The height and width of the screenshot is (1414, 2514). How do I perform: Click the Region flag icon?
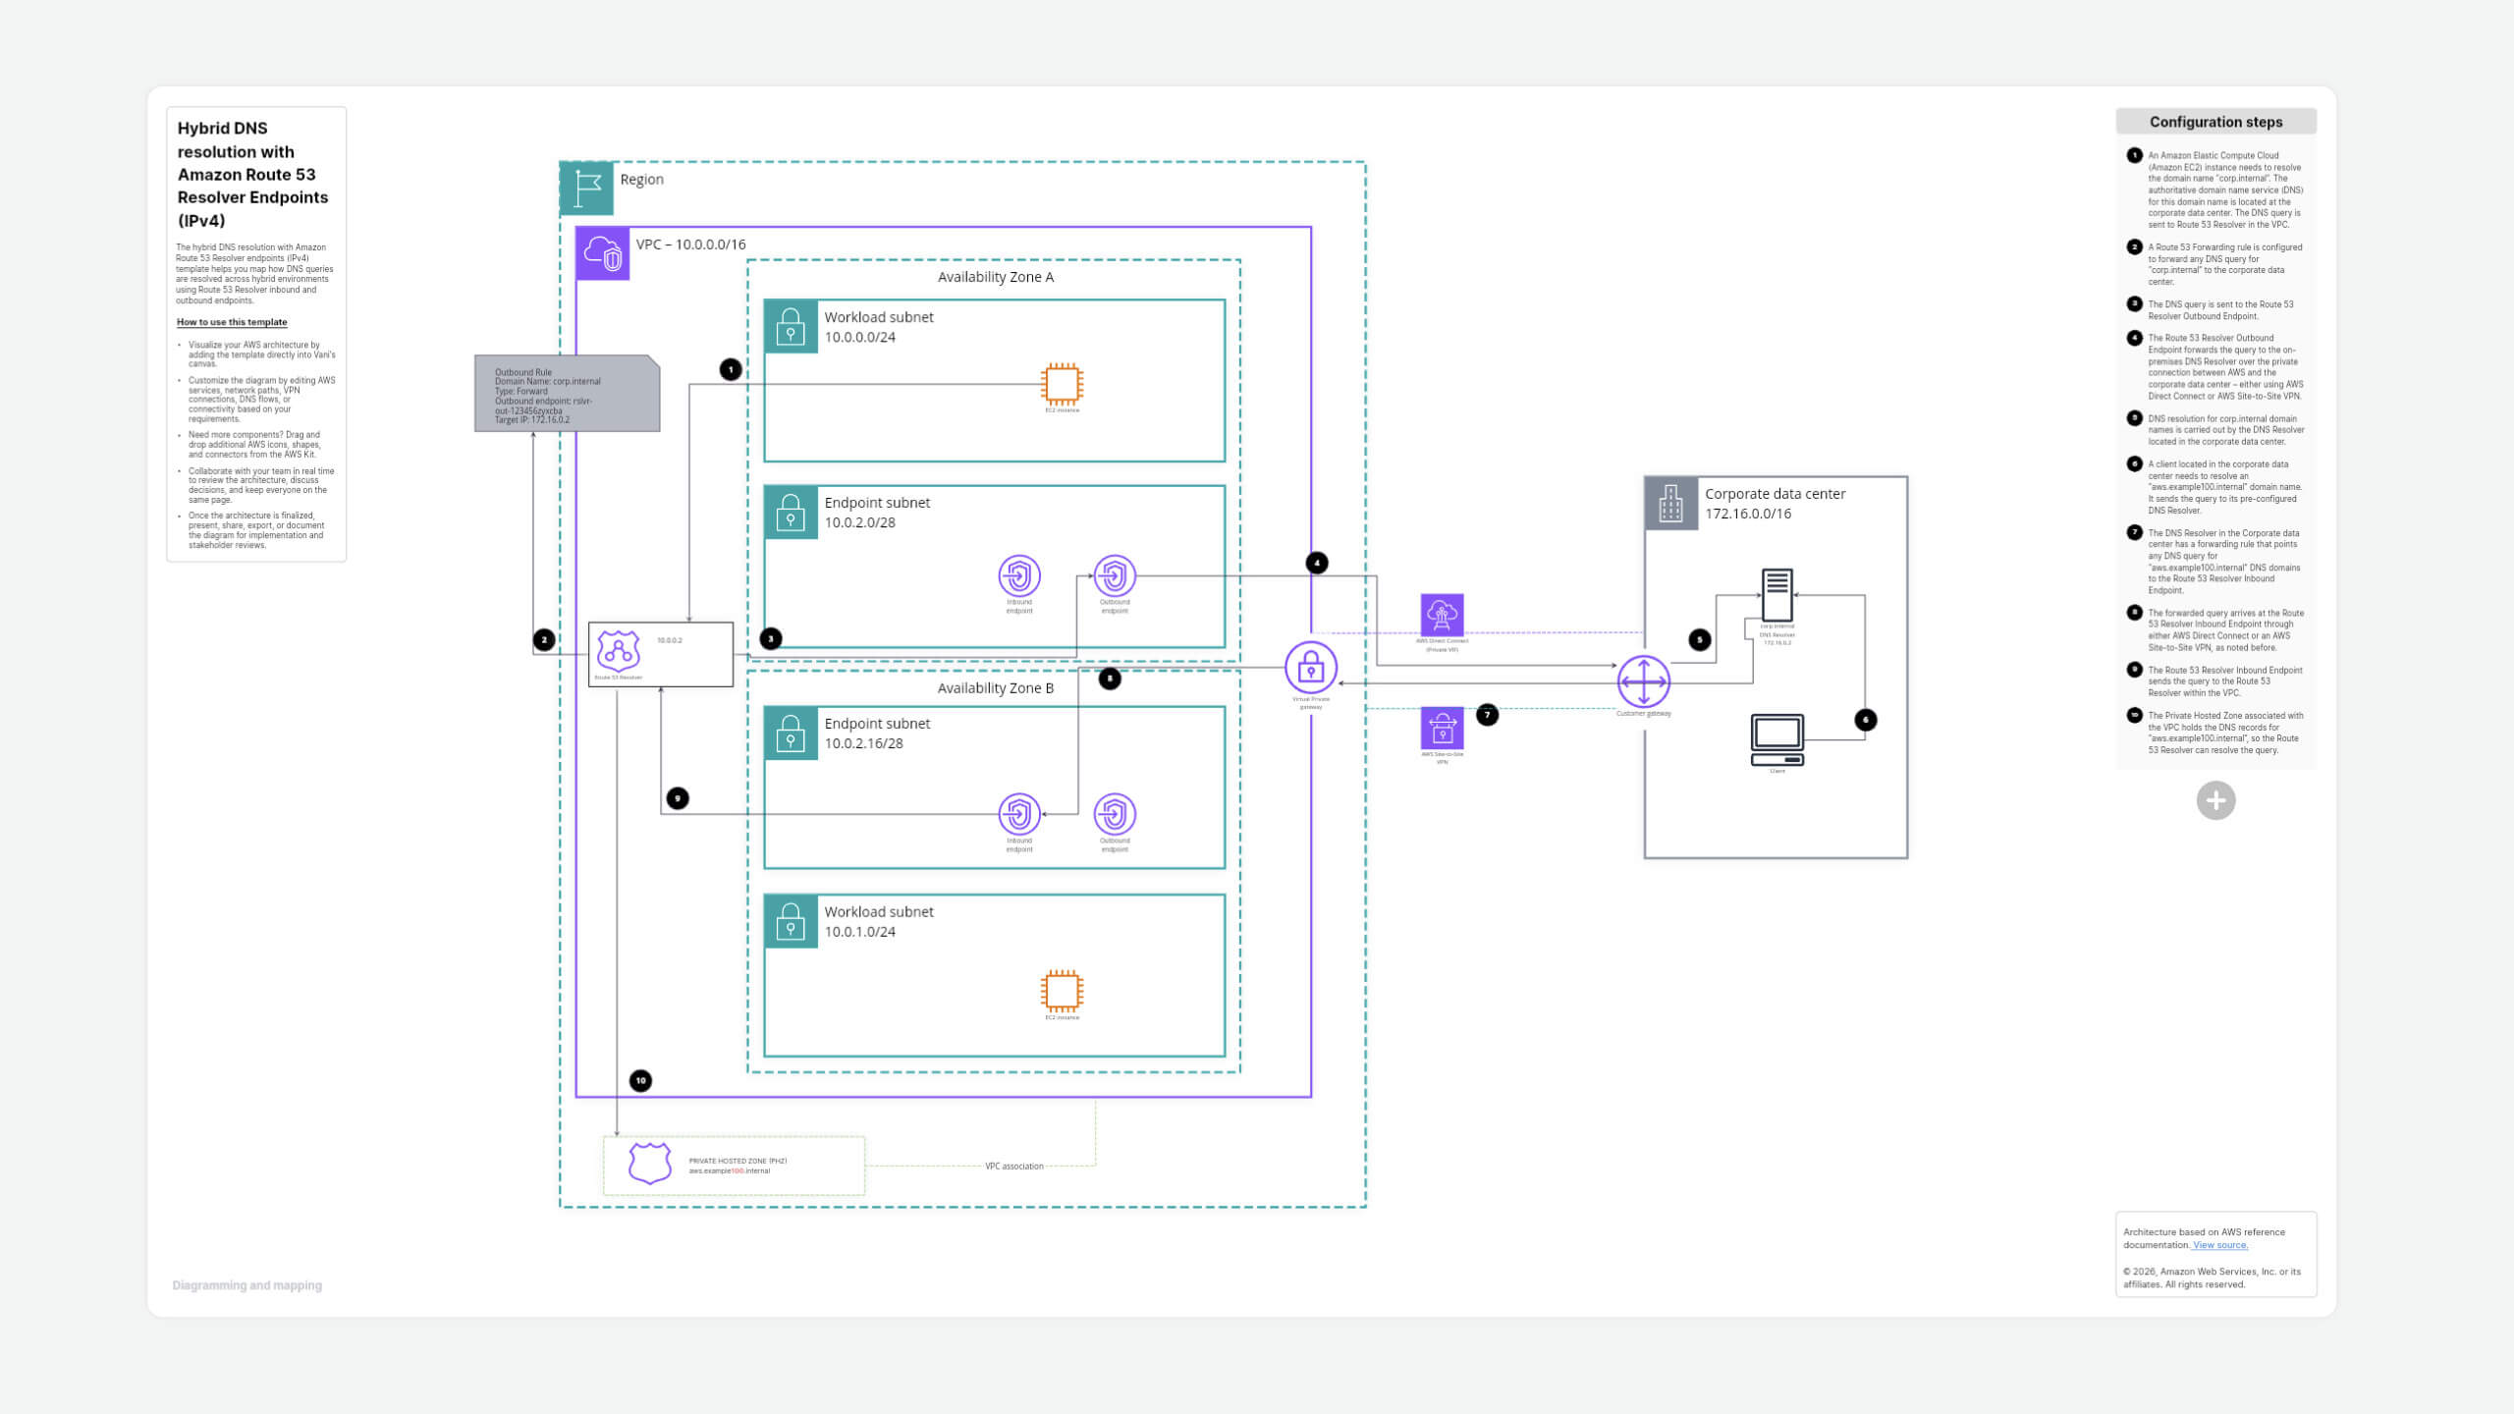(x=587, y=189)
